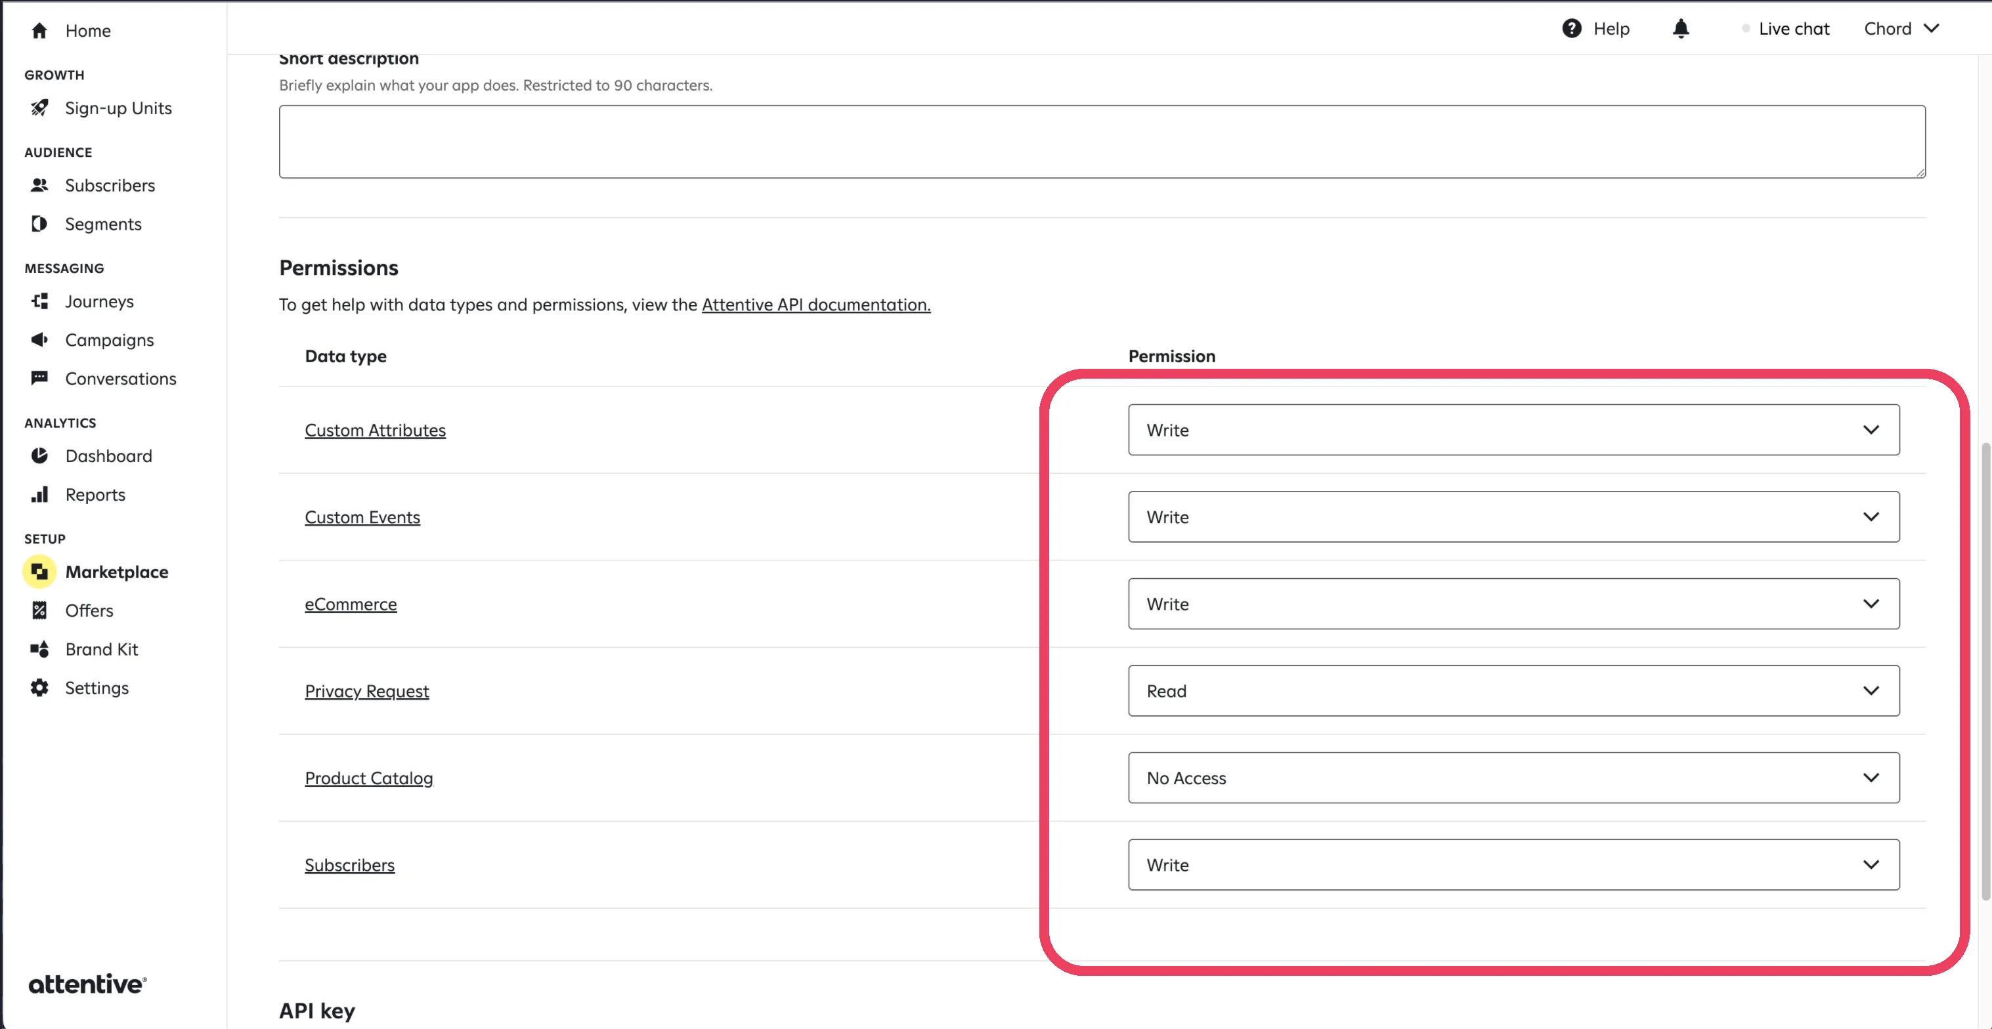The image size is (1992, 1029).
Task: Click the Campaigns megaphone icon
Action: [x=39, y=340]
